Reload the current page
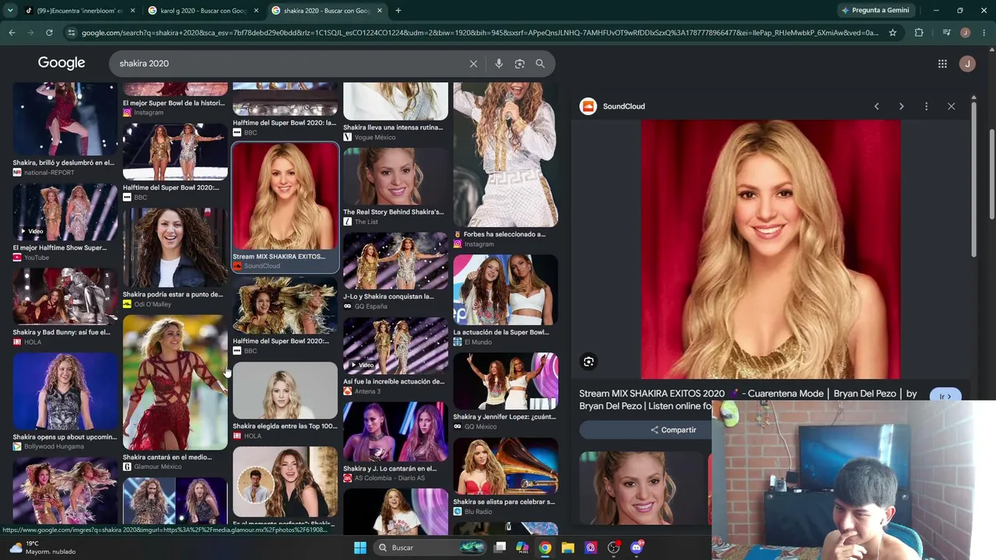 [x=49, y=33]
